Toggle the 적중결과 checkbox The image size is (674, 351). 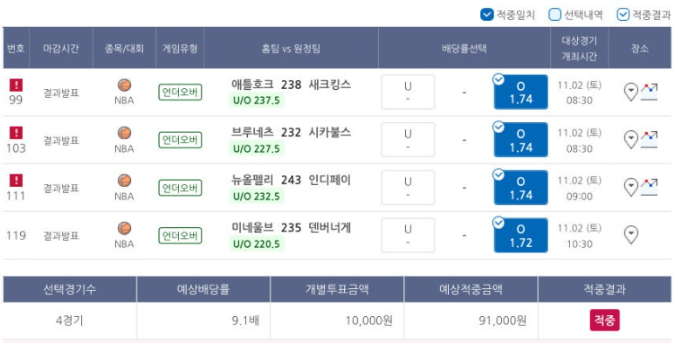point(622,15)
